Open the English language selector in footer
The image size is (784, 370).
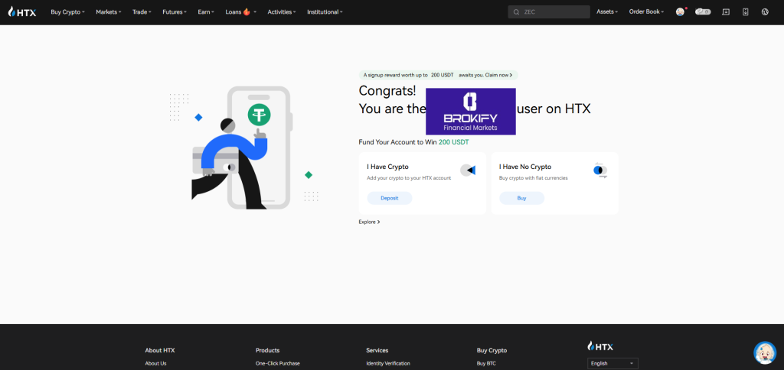point(612,363)
